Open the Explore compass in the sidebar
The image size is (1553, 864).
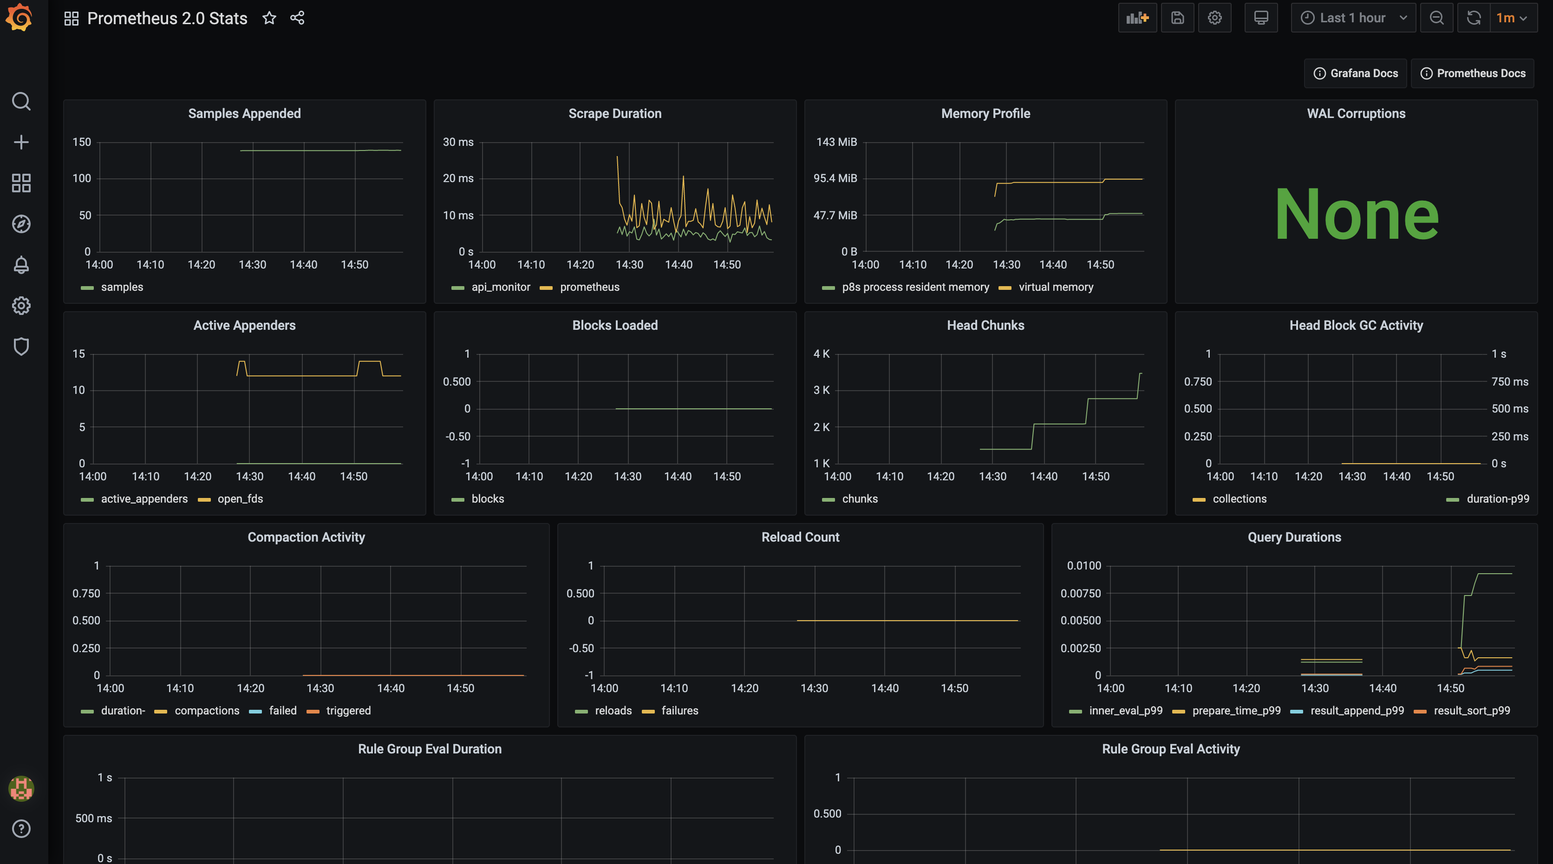coord(21,224)
